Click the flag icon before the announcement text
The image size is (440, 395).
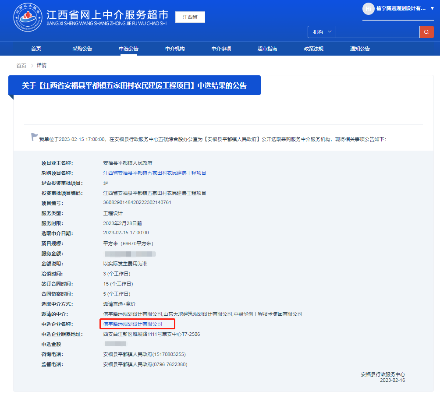click(34, 137)
